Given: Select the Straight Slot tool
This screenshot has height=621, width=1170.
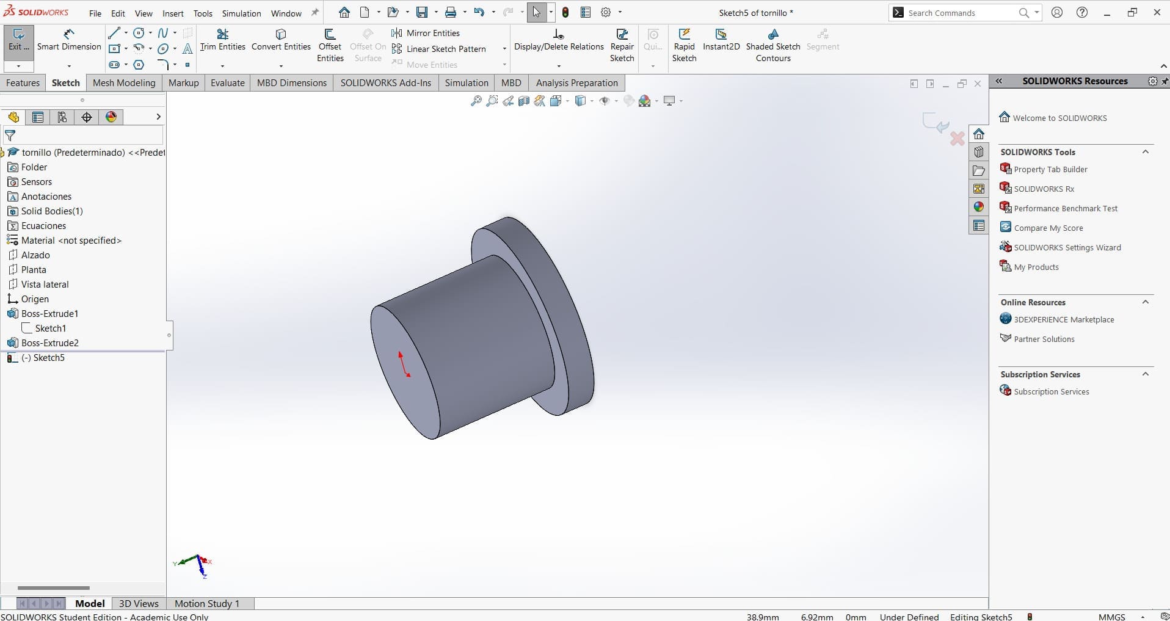Looking at the screenshot, I should (x=114, y=64).
